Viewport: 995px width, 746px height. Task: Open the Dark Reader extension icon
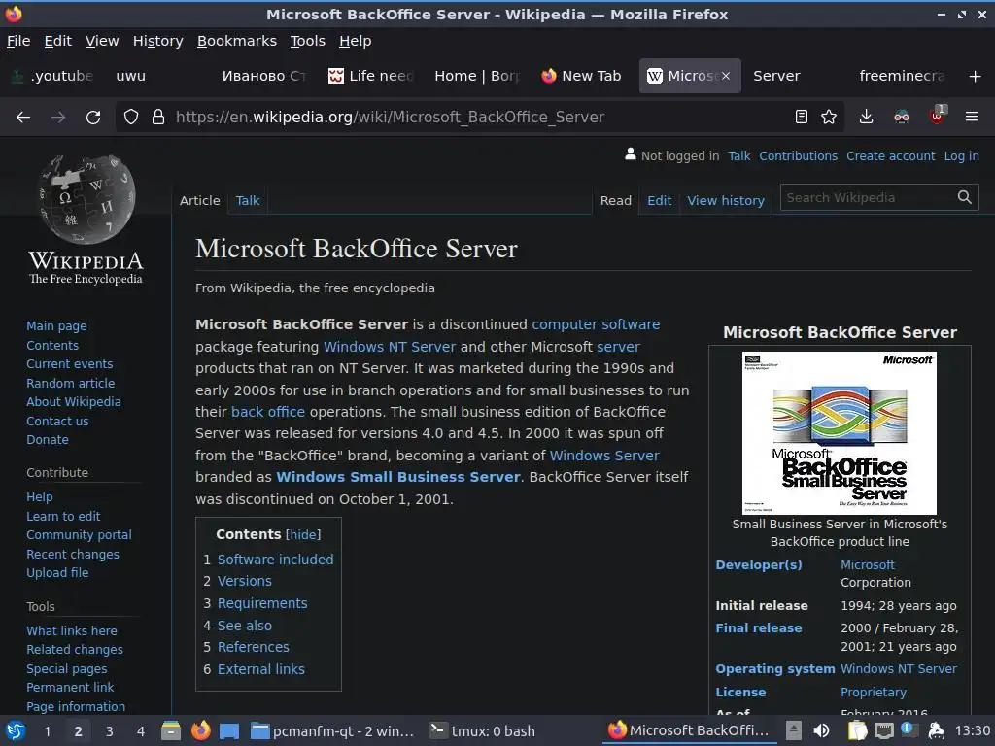pyautogui.click(x=902, y=117)
